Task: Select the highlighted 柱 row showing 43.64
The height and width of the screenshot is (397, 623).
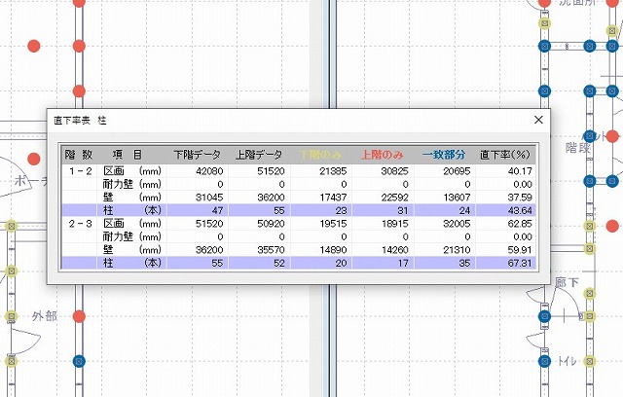Action: click(292, 209)
